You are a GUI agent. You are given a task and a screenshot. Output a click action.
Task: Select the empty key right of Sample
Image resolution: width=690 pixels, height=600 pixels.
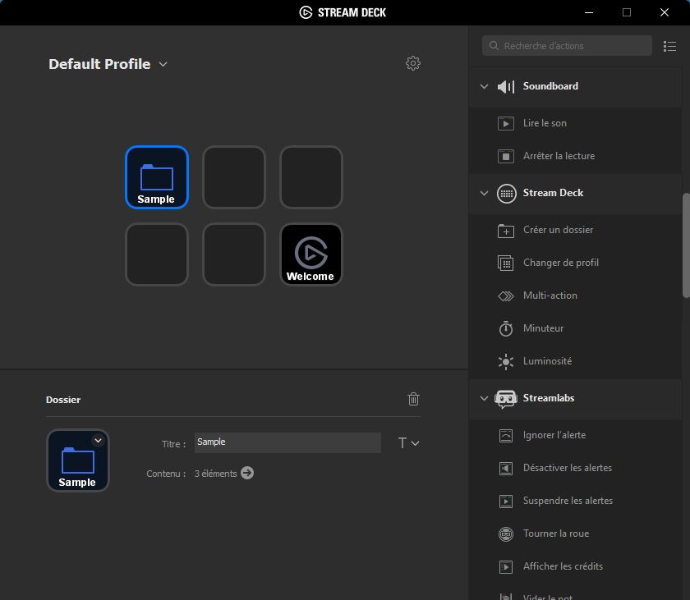tap(233, 177)
